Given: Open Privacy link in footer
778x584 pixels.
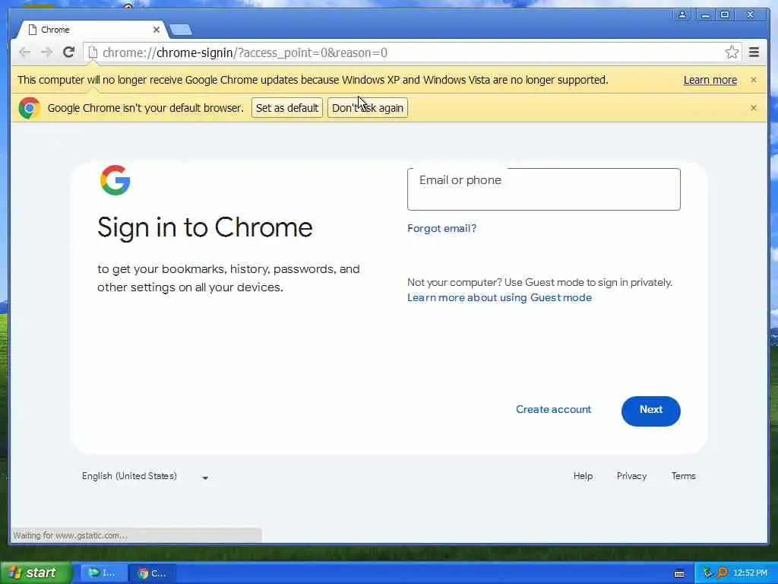Looking at the screenshot, I should click(x=631, y=476).
